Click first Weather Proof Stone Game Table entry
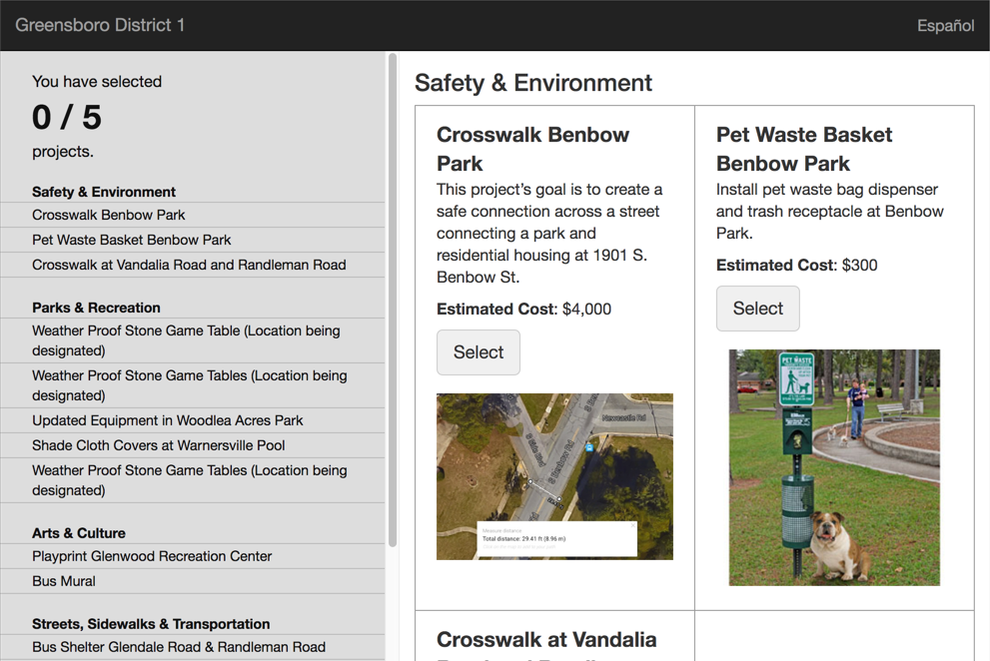The height and width of the screenshot is (661, 990). coord(186,340)
